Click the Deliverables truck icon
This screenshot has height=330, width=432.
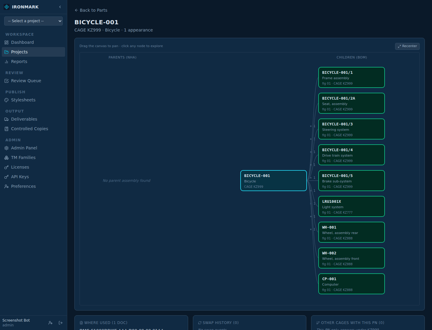click(x=7, y=119)
